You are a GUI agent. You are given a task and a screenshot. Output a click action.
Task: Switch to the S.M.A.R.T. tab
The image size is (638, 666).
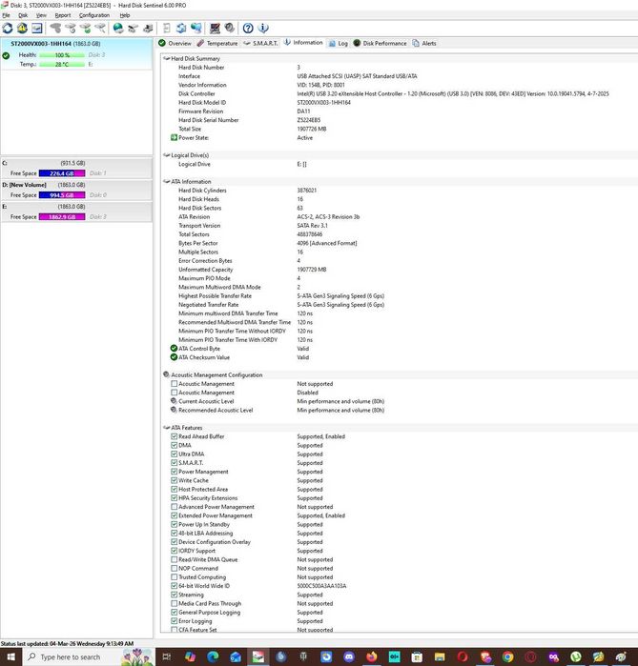[260, 43]
